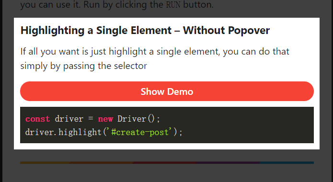
Task: Click the purple segment of the divider strip
Action: pyautogui.click(x=228, y=163)
